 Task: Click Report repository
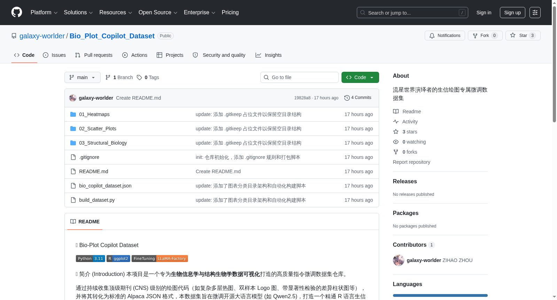coord(411,162)
